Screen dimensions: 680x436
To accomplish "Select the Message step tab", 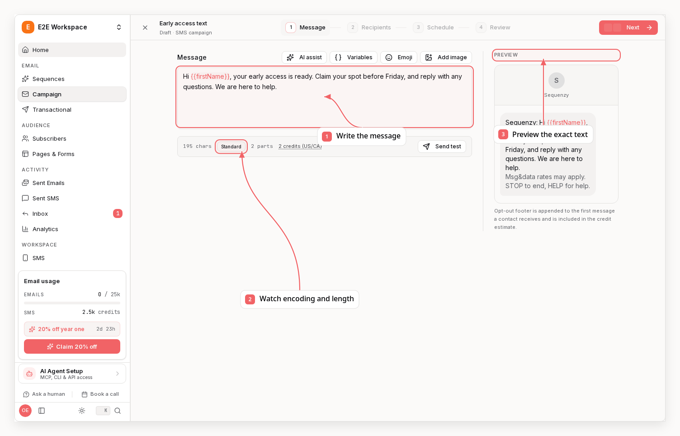I will pos(306,28).
